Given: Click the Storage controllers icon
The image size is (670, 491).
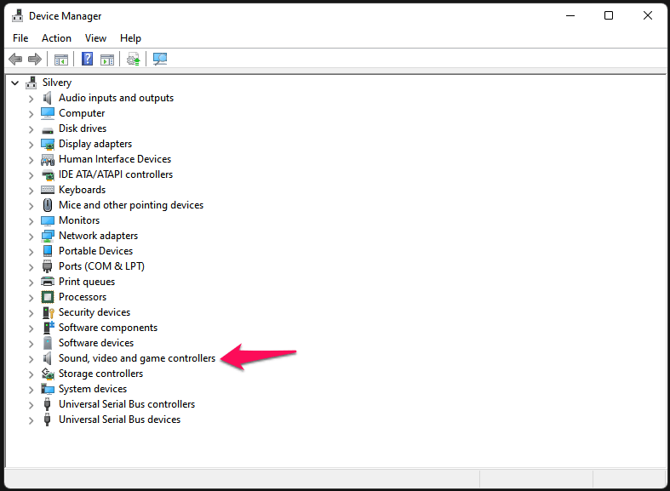Looking at the screenshot, I should [48, 374].
